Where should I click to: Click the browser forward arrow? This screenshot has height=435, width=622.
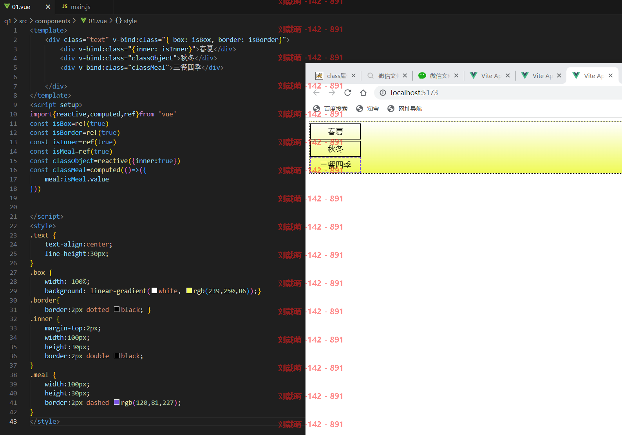[x=332, y=92]
